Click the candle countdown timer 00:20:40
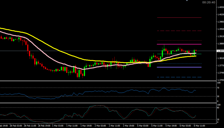The width and height of the screenshot is (224, 128). [208, 2]
